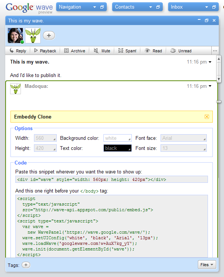The width and height of the screenshot is (224, 277).
Task: Mark the wave as Read
Action: coord(153,51)
